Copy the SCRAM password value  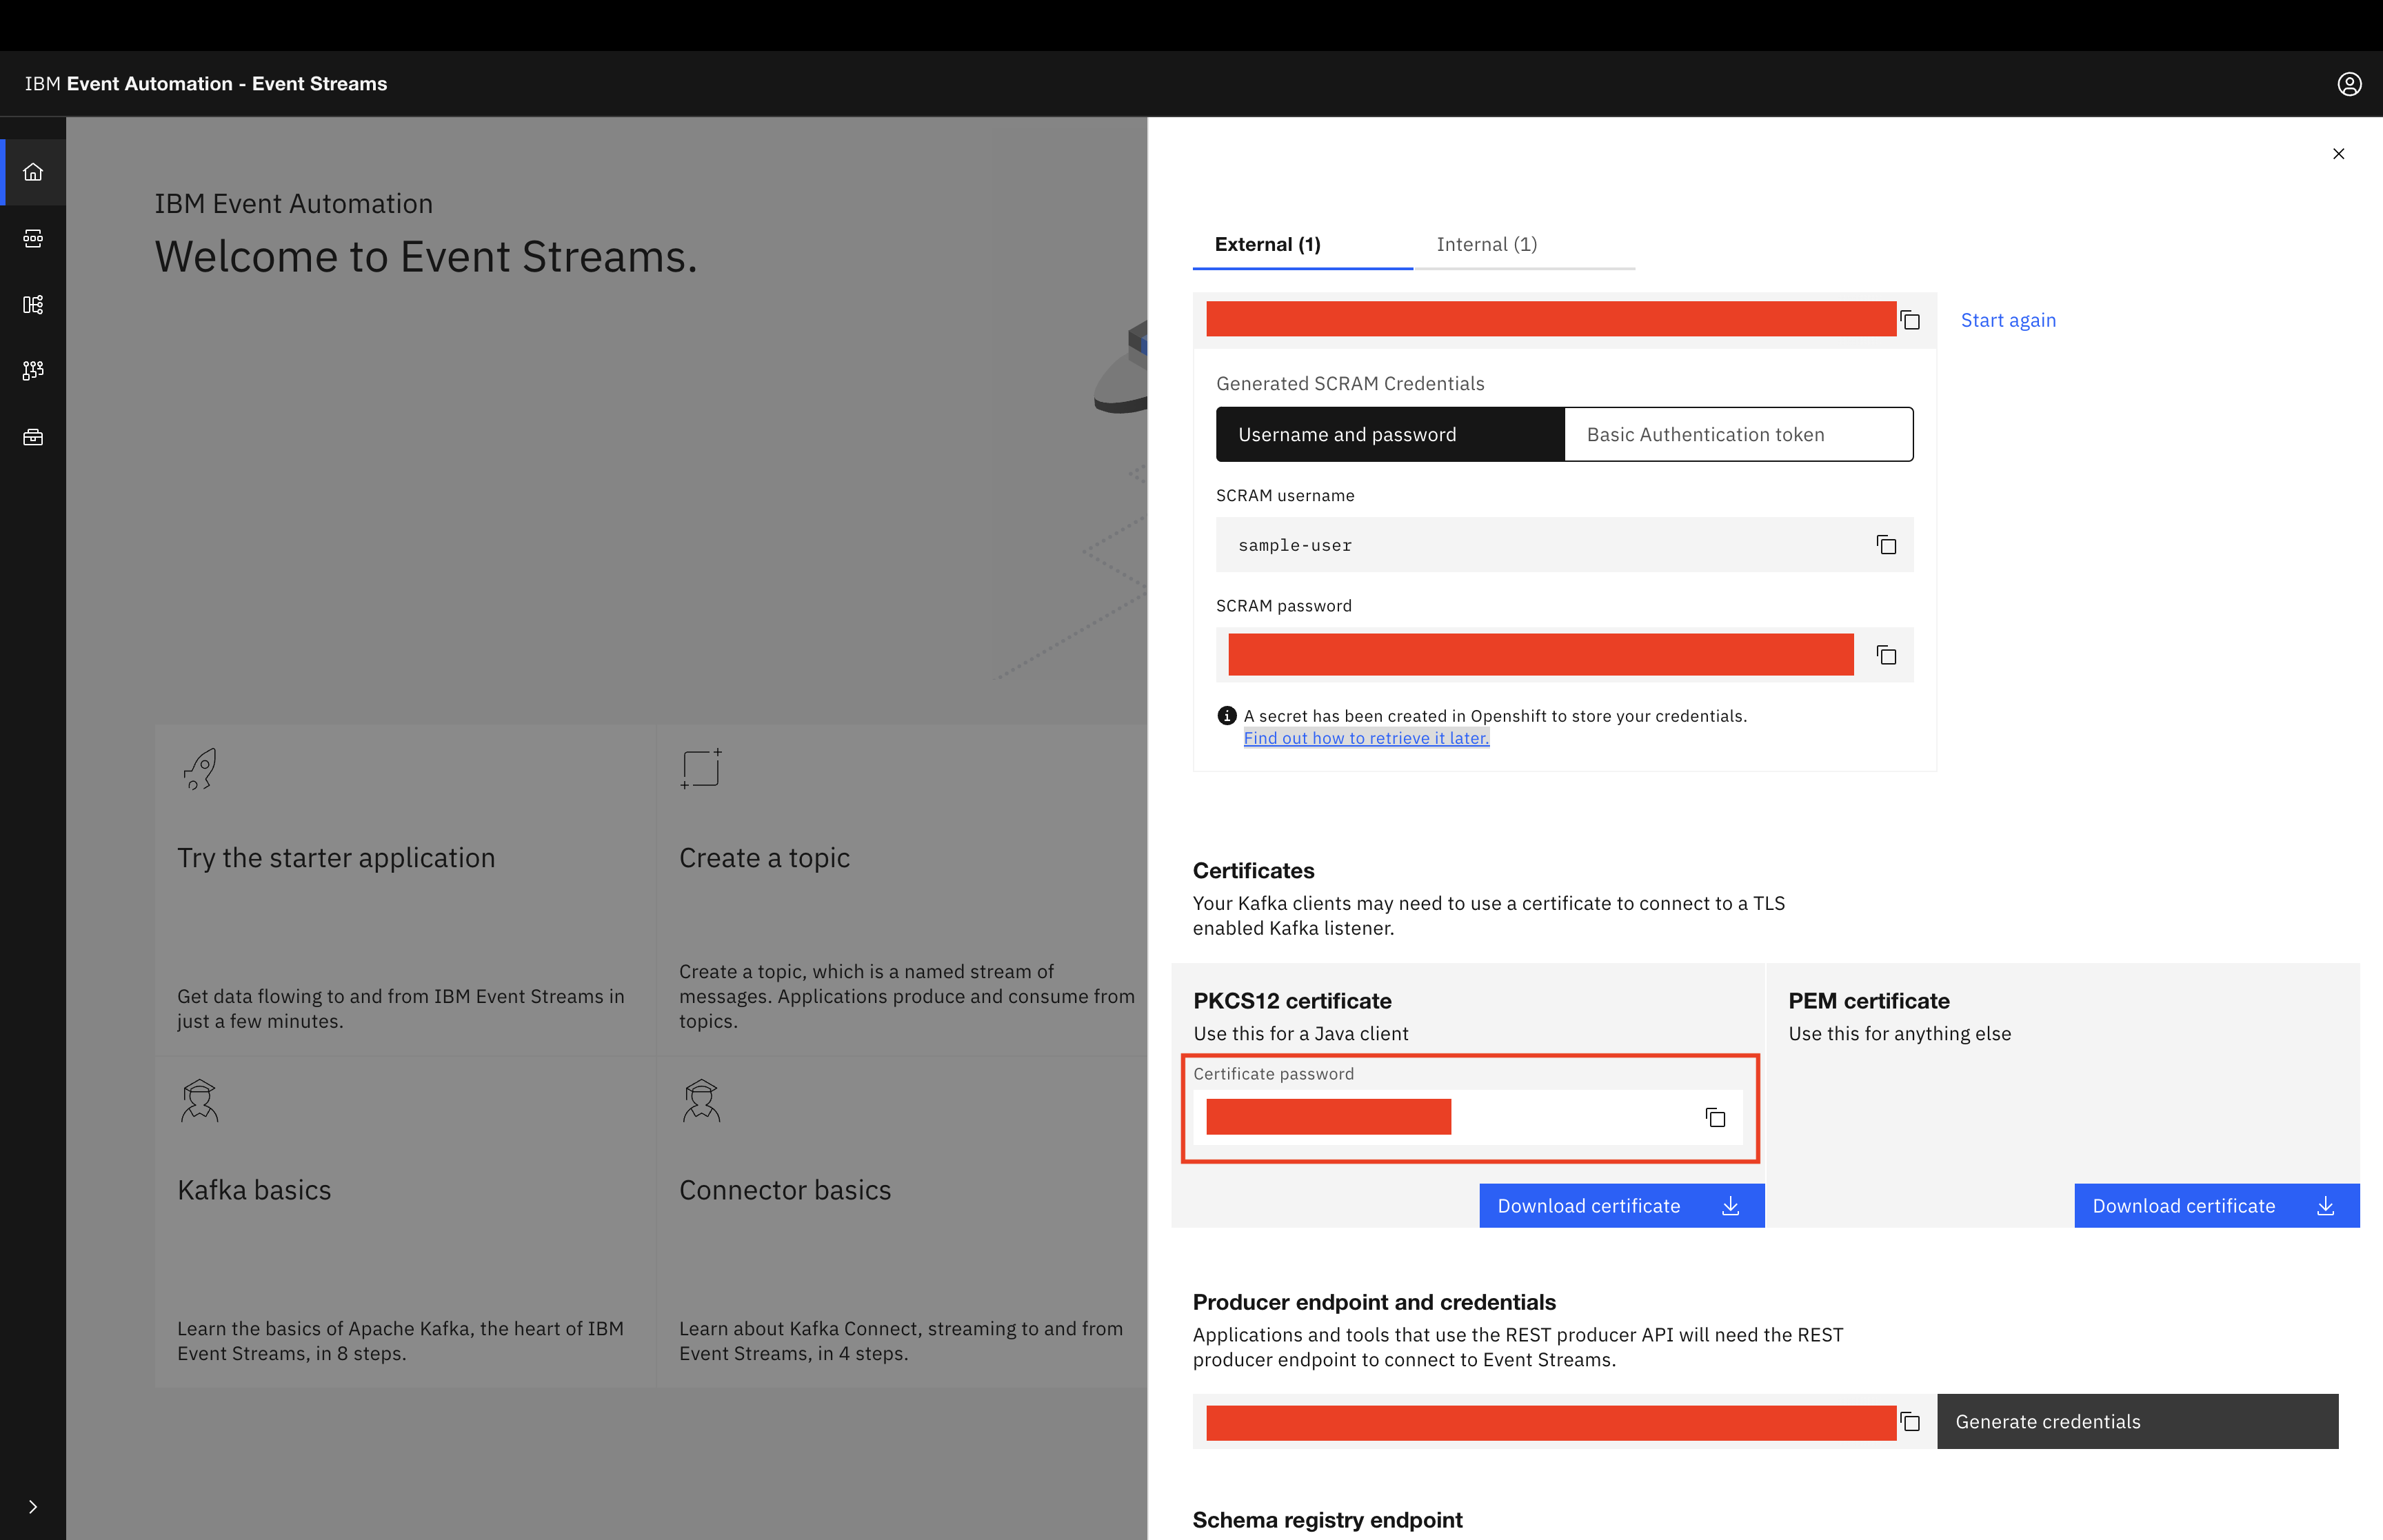point(1886,655)
